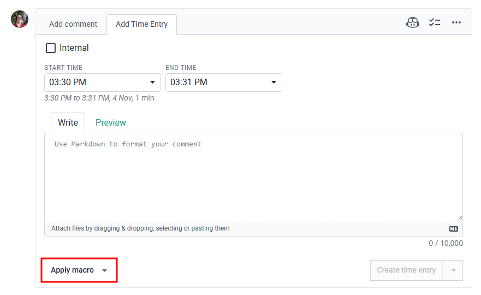Open the three-dot more options menu
The height and width of the screenshot is (295, 481).
coord(456,23)
